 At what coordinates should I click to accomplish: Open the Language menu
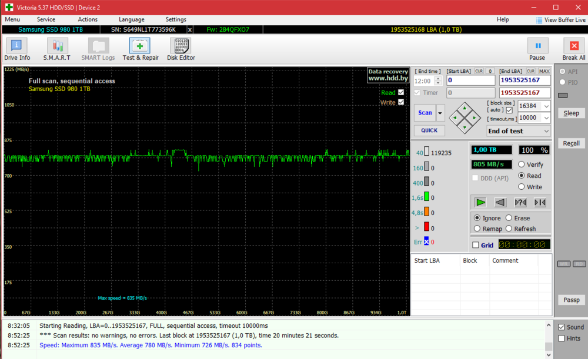(131, 19)
